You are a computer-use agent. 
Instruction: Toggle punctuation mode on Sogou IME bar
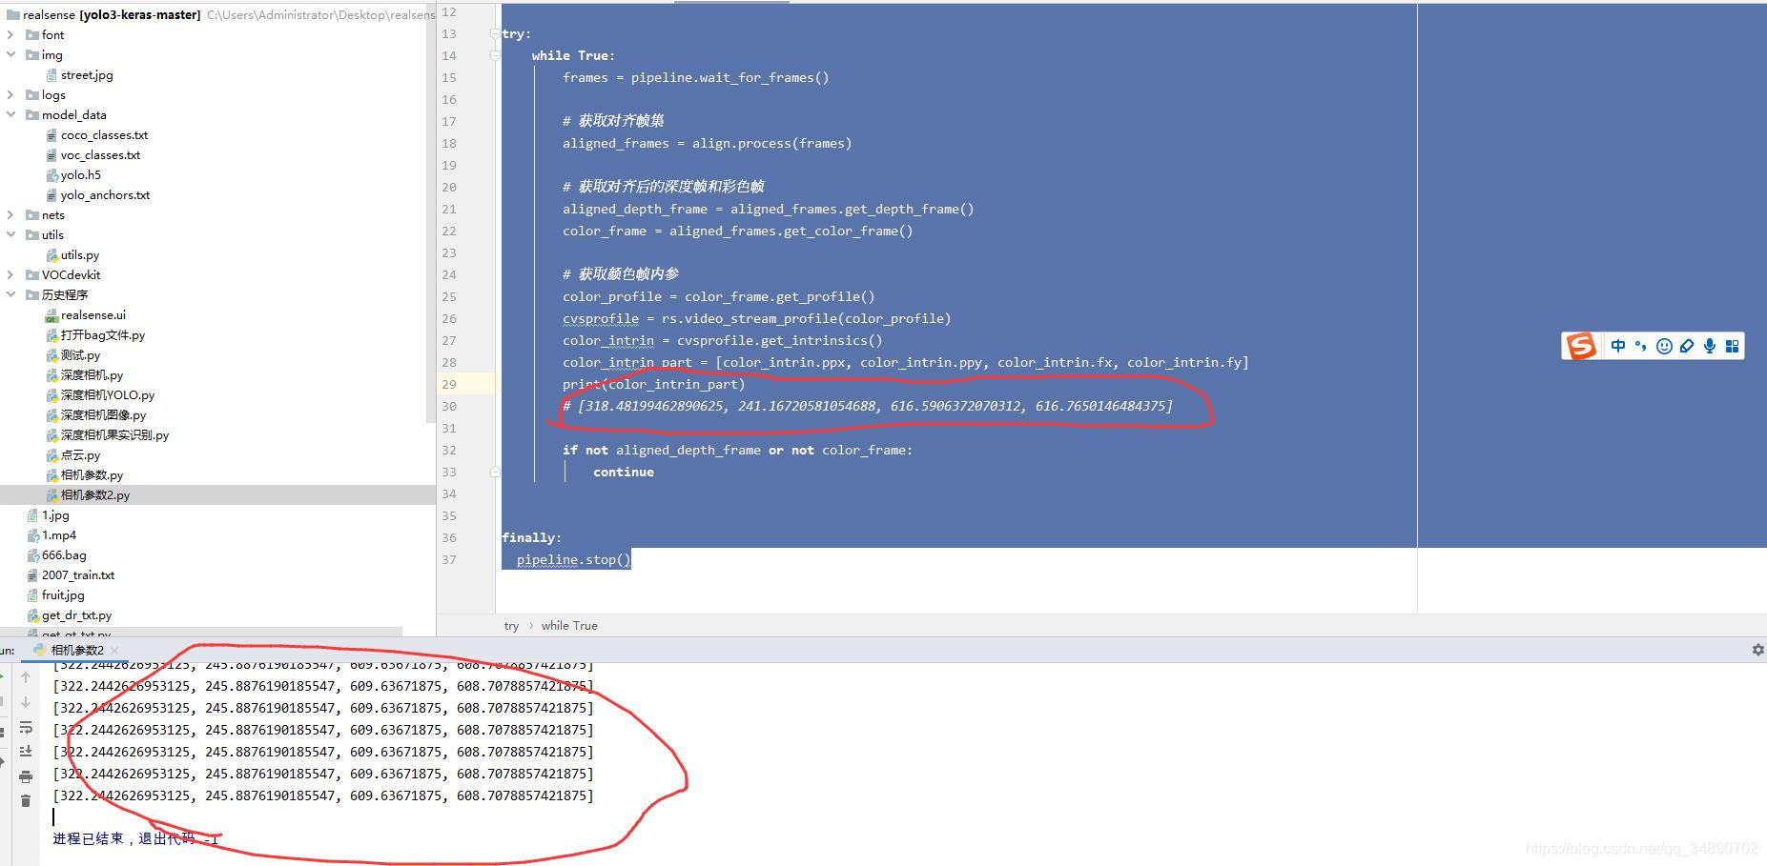(1640, 346)
